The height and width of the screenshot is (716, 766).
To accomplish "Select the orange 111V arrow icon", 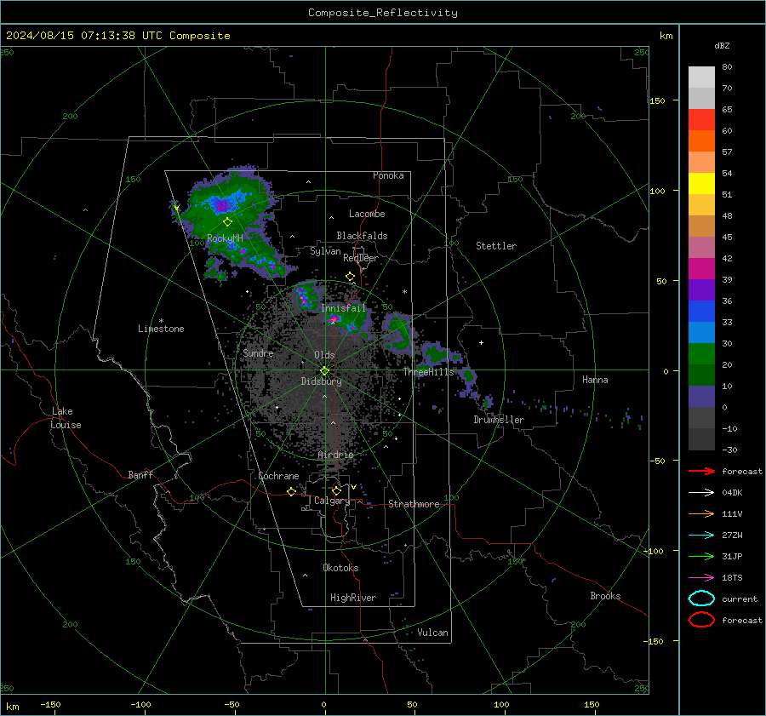I will tap(701, 513).
